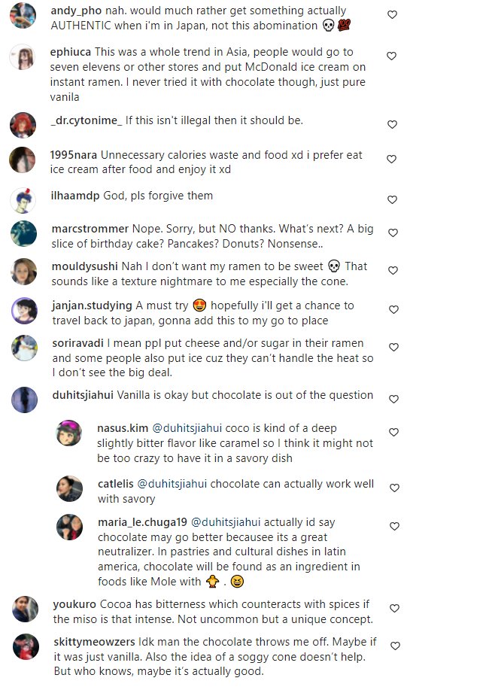Like 1995nara's comment about unnecessary calories
This screenshot has width=489, height=687.
(392, 159)
